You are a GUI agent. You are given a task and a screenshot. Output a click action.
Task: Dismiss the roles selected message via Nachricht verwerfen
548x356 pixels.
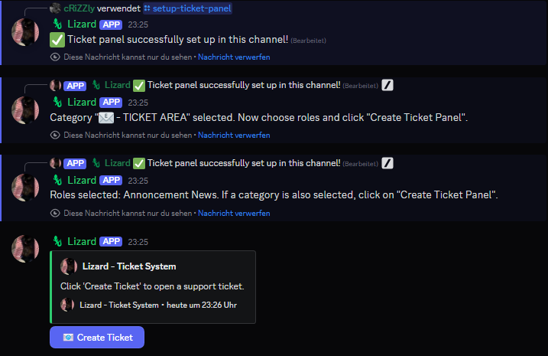pos(234,213)
